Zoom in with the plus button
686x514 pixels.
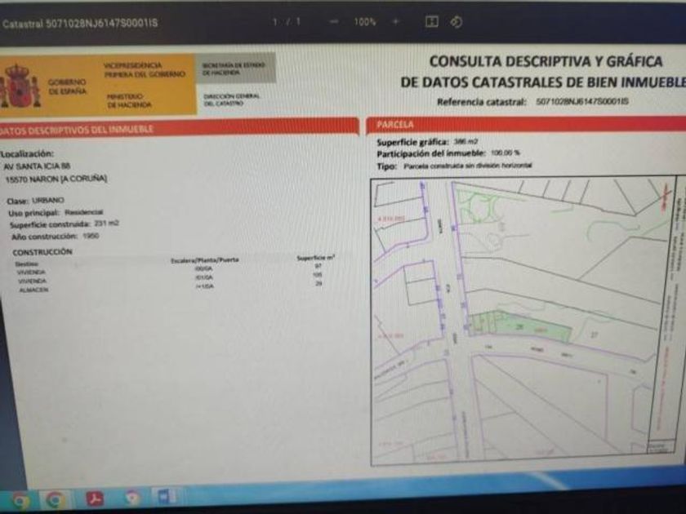pyautogui.click(x=396, y=21)
